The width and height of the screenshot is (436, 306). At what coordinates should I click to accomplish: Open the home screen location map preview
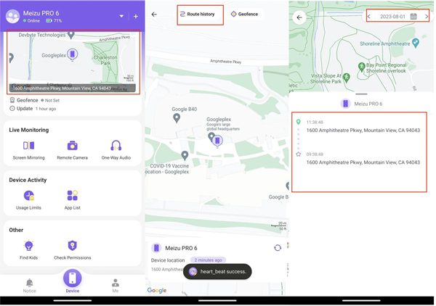point(73,62)
